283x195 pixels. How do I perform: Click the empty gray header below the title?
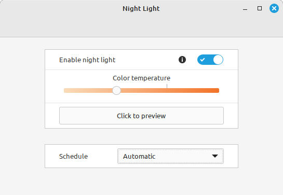pos(141,26)
